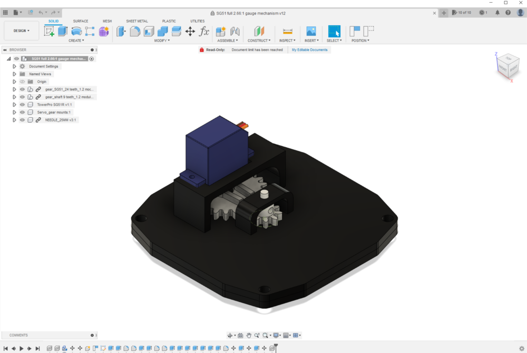Expand TowerPro SG51R v1:1 node
The width and height of the screenshot is (527, 353).
click(14, 105)
